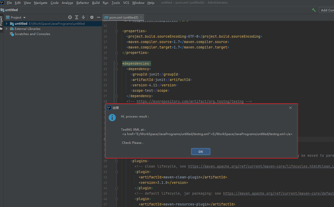Select the untitled project folder row
Image resolution: width=334 pixels, height=207 pixels.
tap(53, 23)
